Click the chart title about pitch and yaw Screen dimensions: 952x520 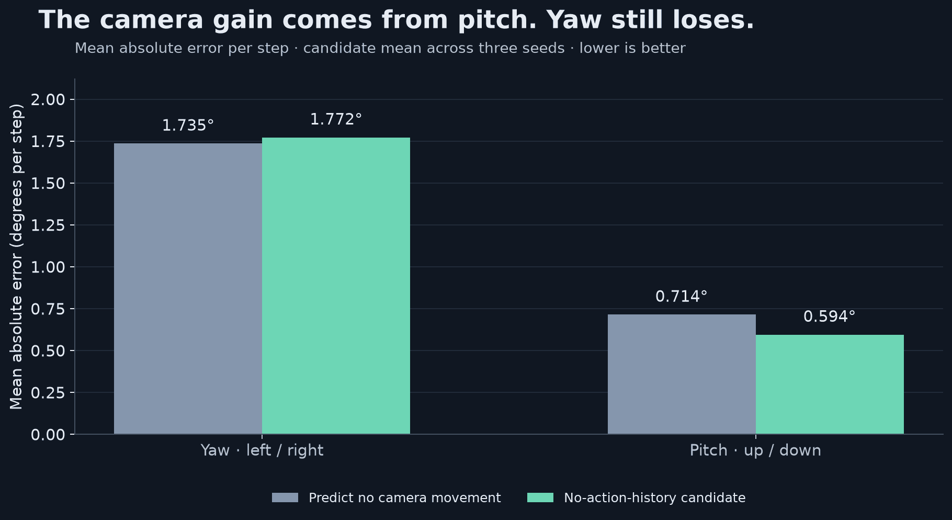click(x=396, y=20)
